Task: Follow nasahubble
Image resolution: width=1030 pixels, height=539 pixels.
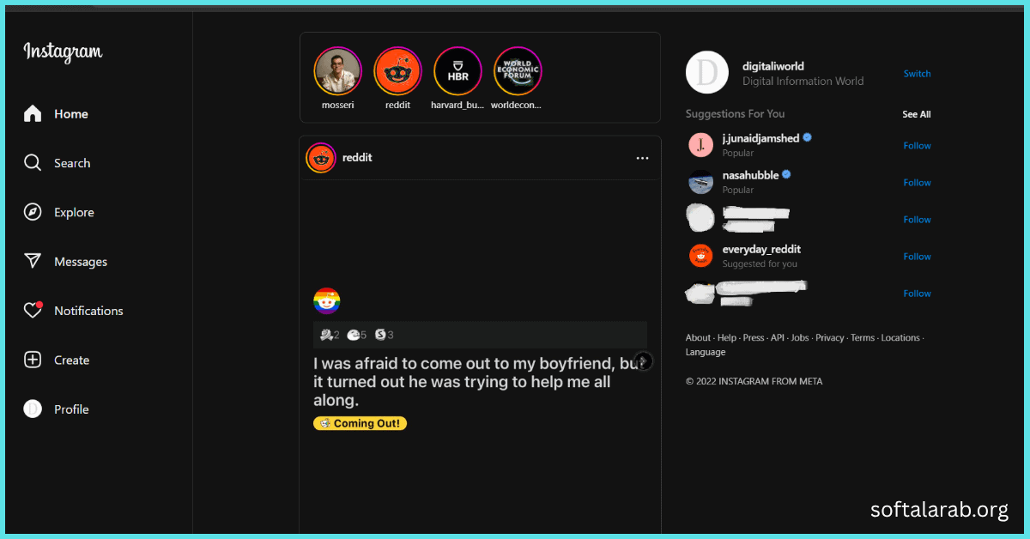Action: [x=917, y=183]
